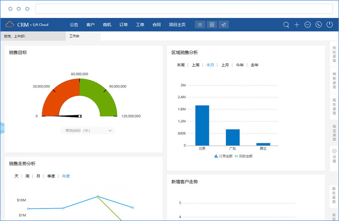Select 季度 in 销售走势分析 period selector
Viewport: 339px width, 221px height.
pyautogui.click(x=51, y=176)
